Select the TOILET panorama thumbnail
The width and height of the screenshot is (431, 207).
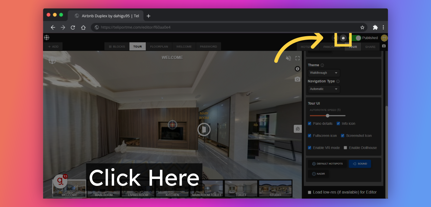[x=241, y=188]
